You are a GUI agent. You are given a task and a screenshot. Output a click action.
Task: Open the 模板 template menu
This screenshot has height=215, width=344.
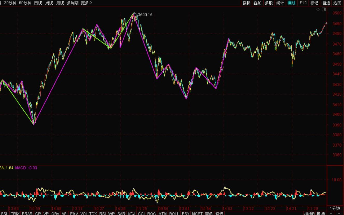pyautogui.click(x=321, y=213)
